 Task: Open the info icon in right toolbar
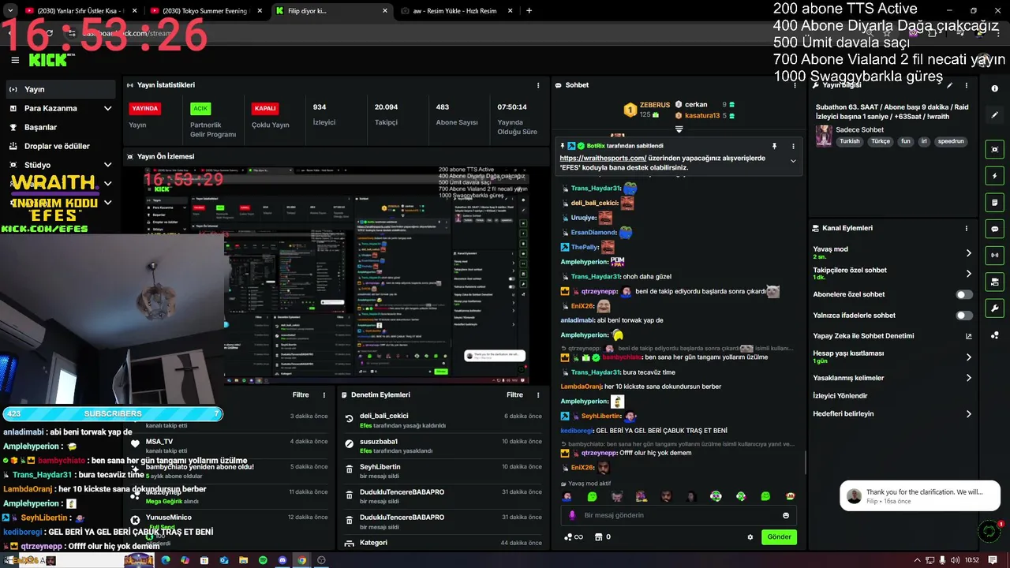pos(995,88)
